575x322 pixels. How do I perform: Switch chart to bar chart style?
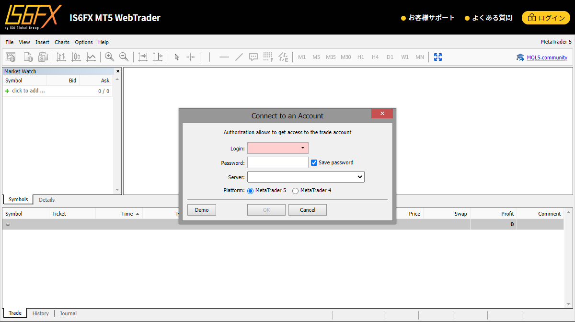tap(61, 57)
